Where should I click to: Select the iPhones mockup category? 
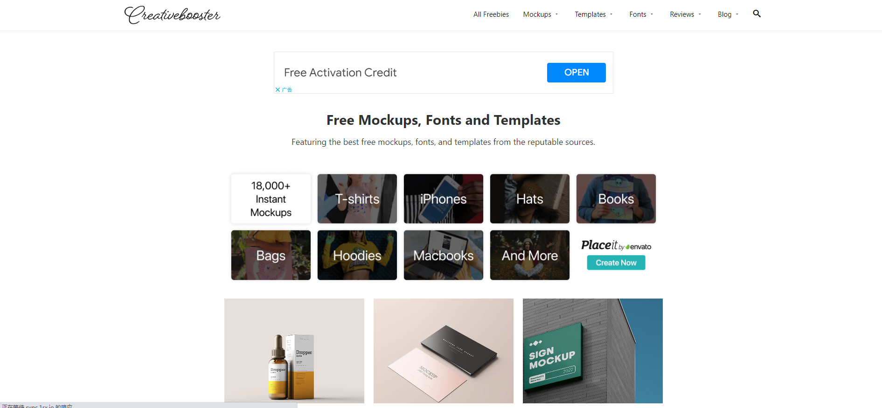click(444, 199)
